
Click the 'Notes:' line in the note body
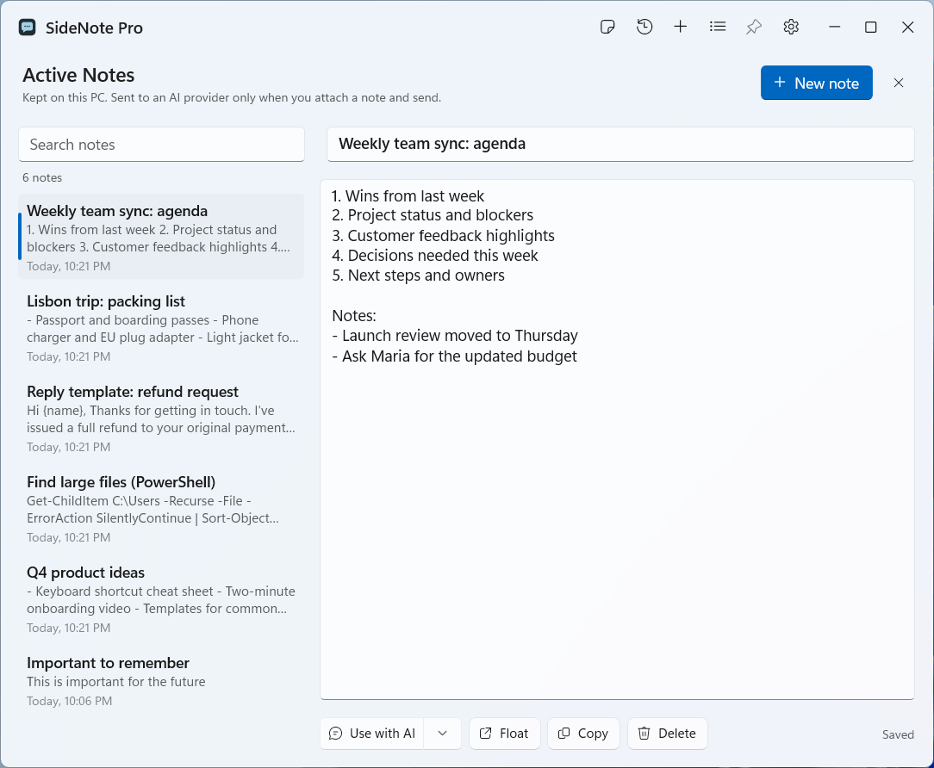coord(354,315)
